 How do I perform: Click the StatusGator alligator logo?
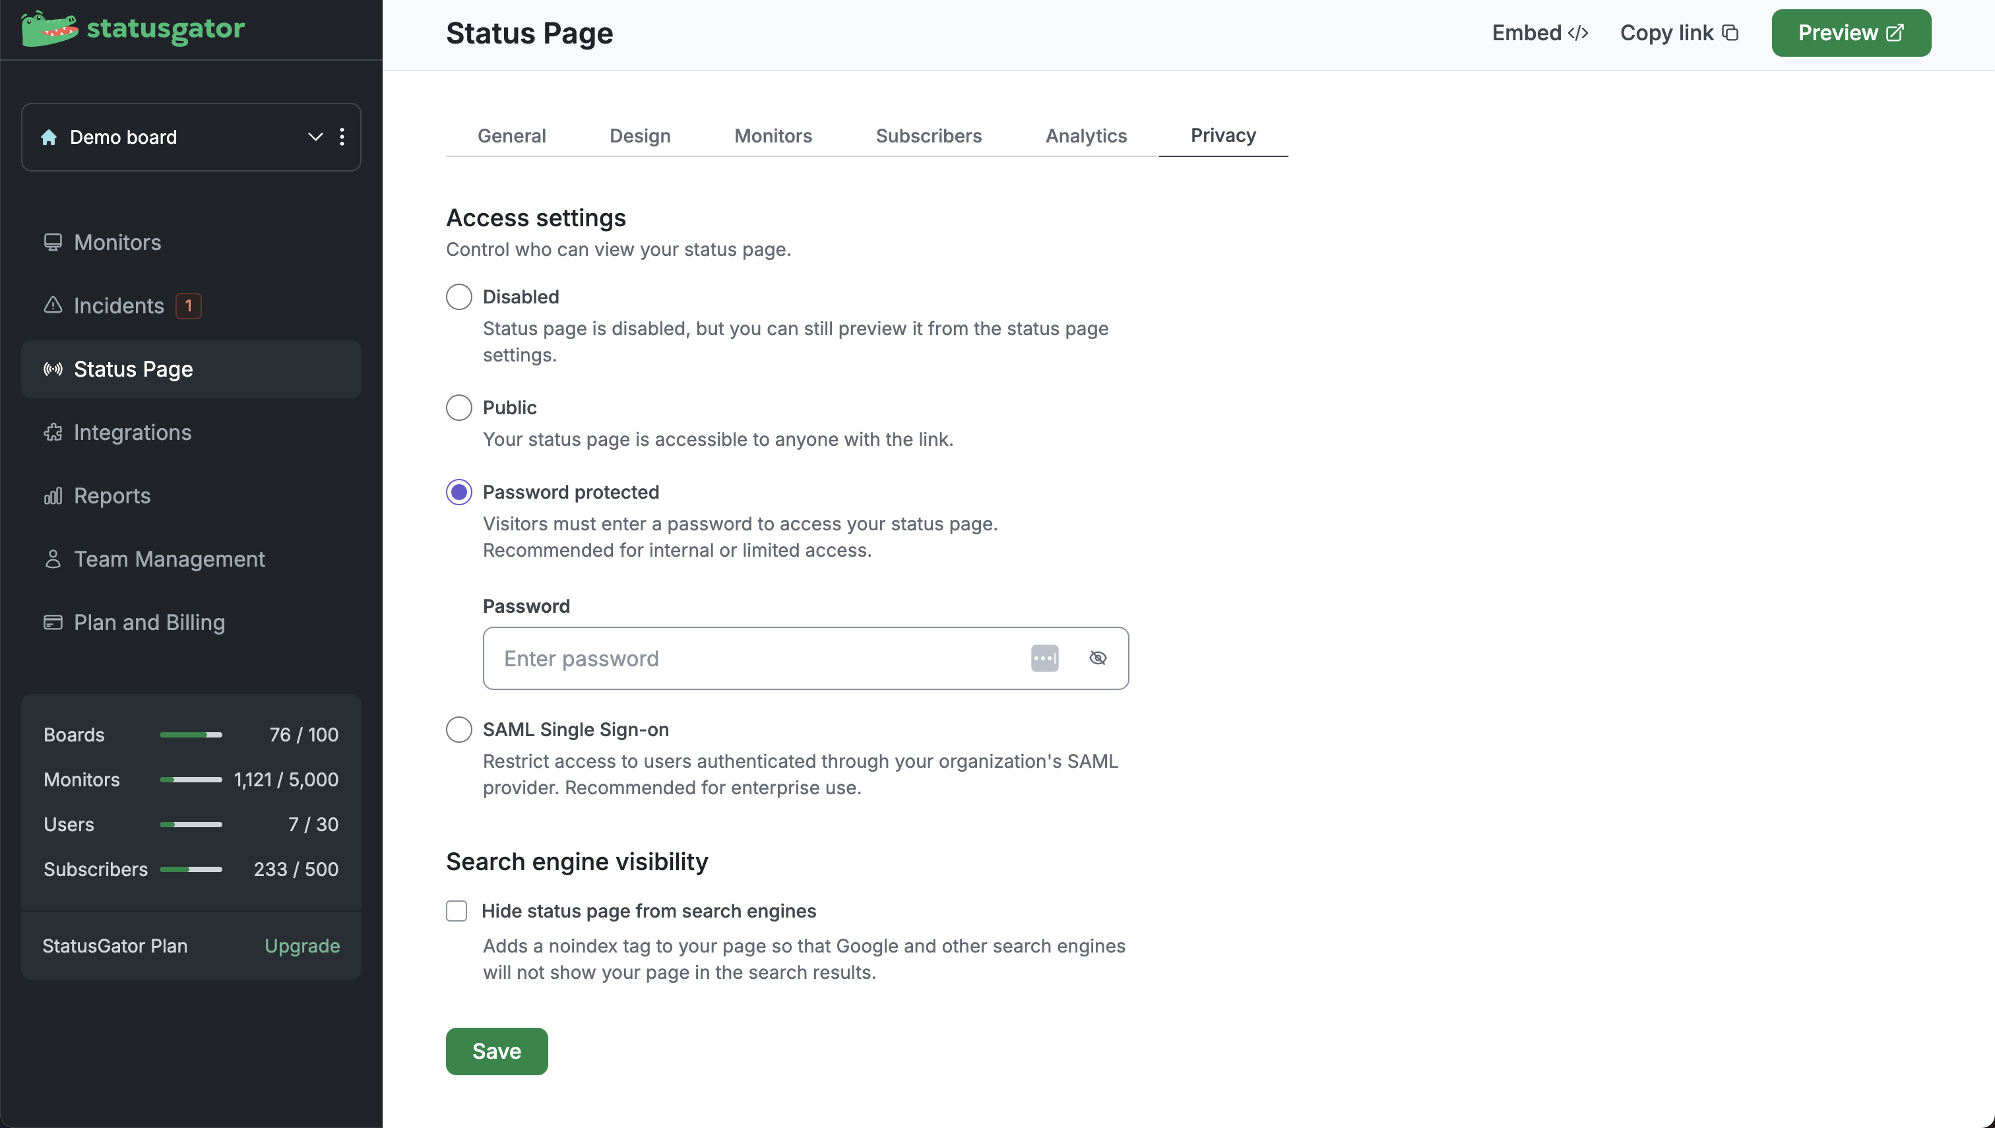49,28
